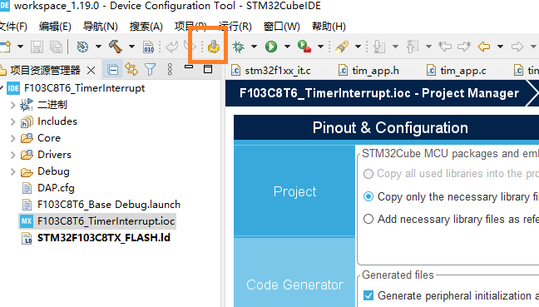539x307 pixels.
Task: Open Project Explorer view menu dots
Action: pyautogui.click(x=170, y=69)
